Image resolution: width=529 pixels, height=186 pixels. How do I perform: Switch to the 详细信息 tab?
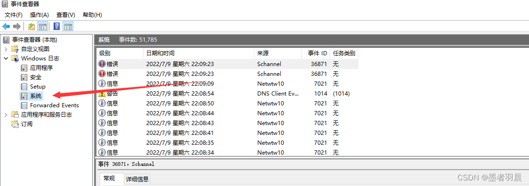pyautogui.click(x=137, y=179)
